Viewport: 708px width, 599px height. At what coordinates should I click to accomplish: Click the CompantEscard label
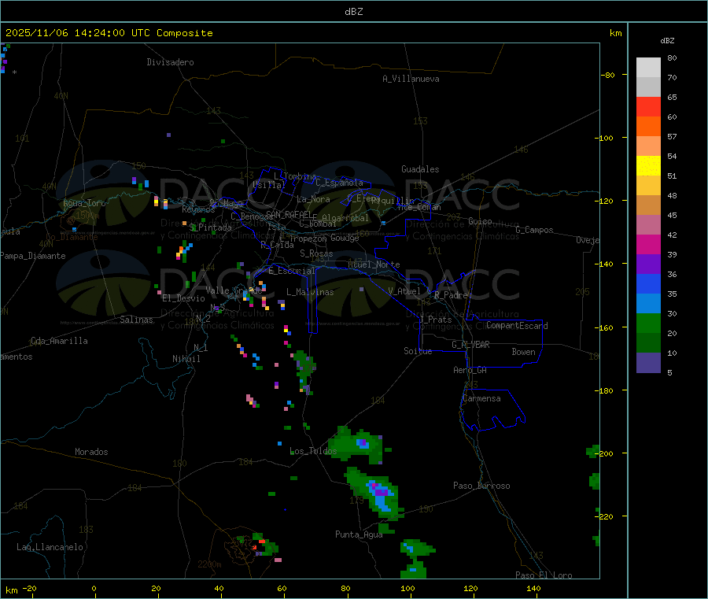click(517, 326)
